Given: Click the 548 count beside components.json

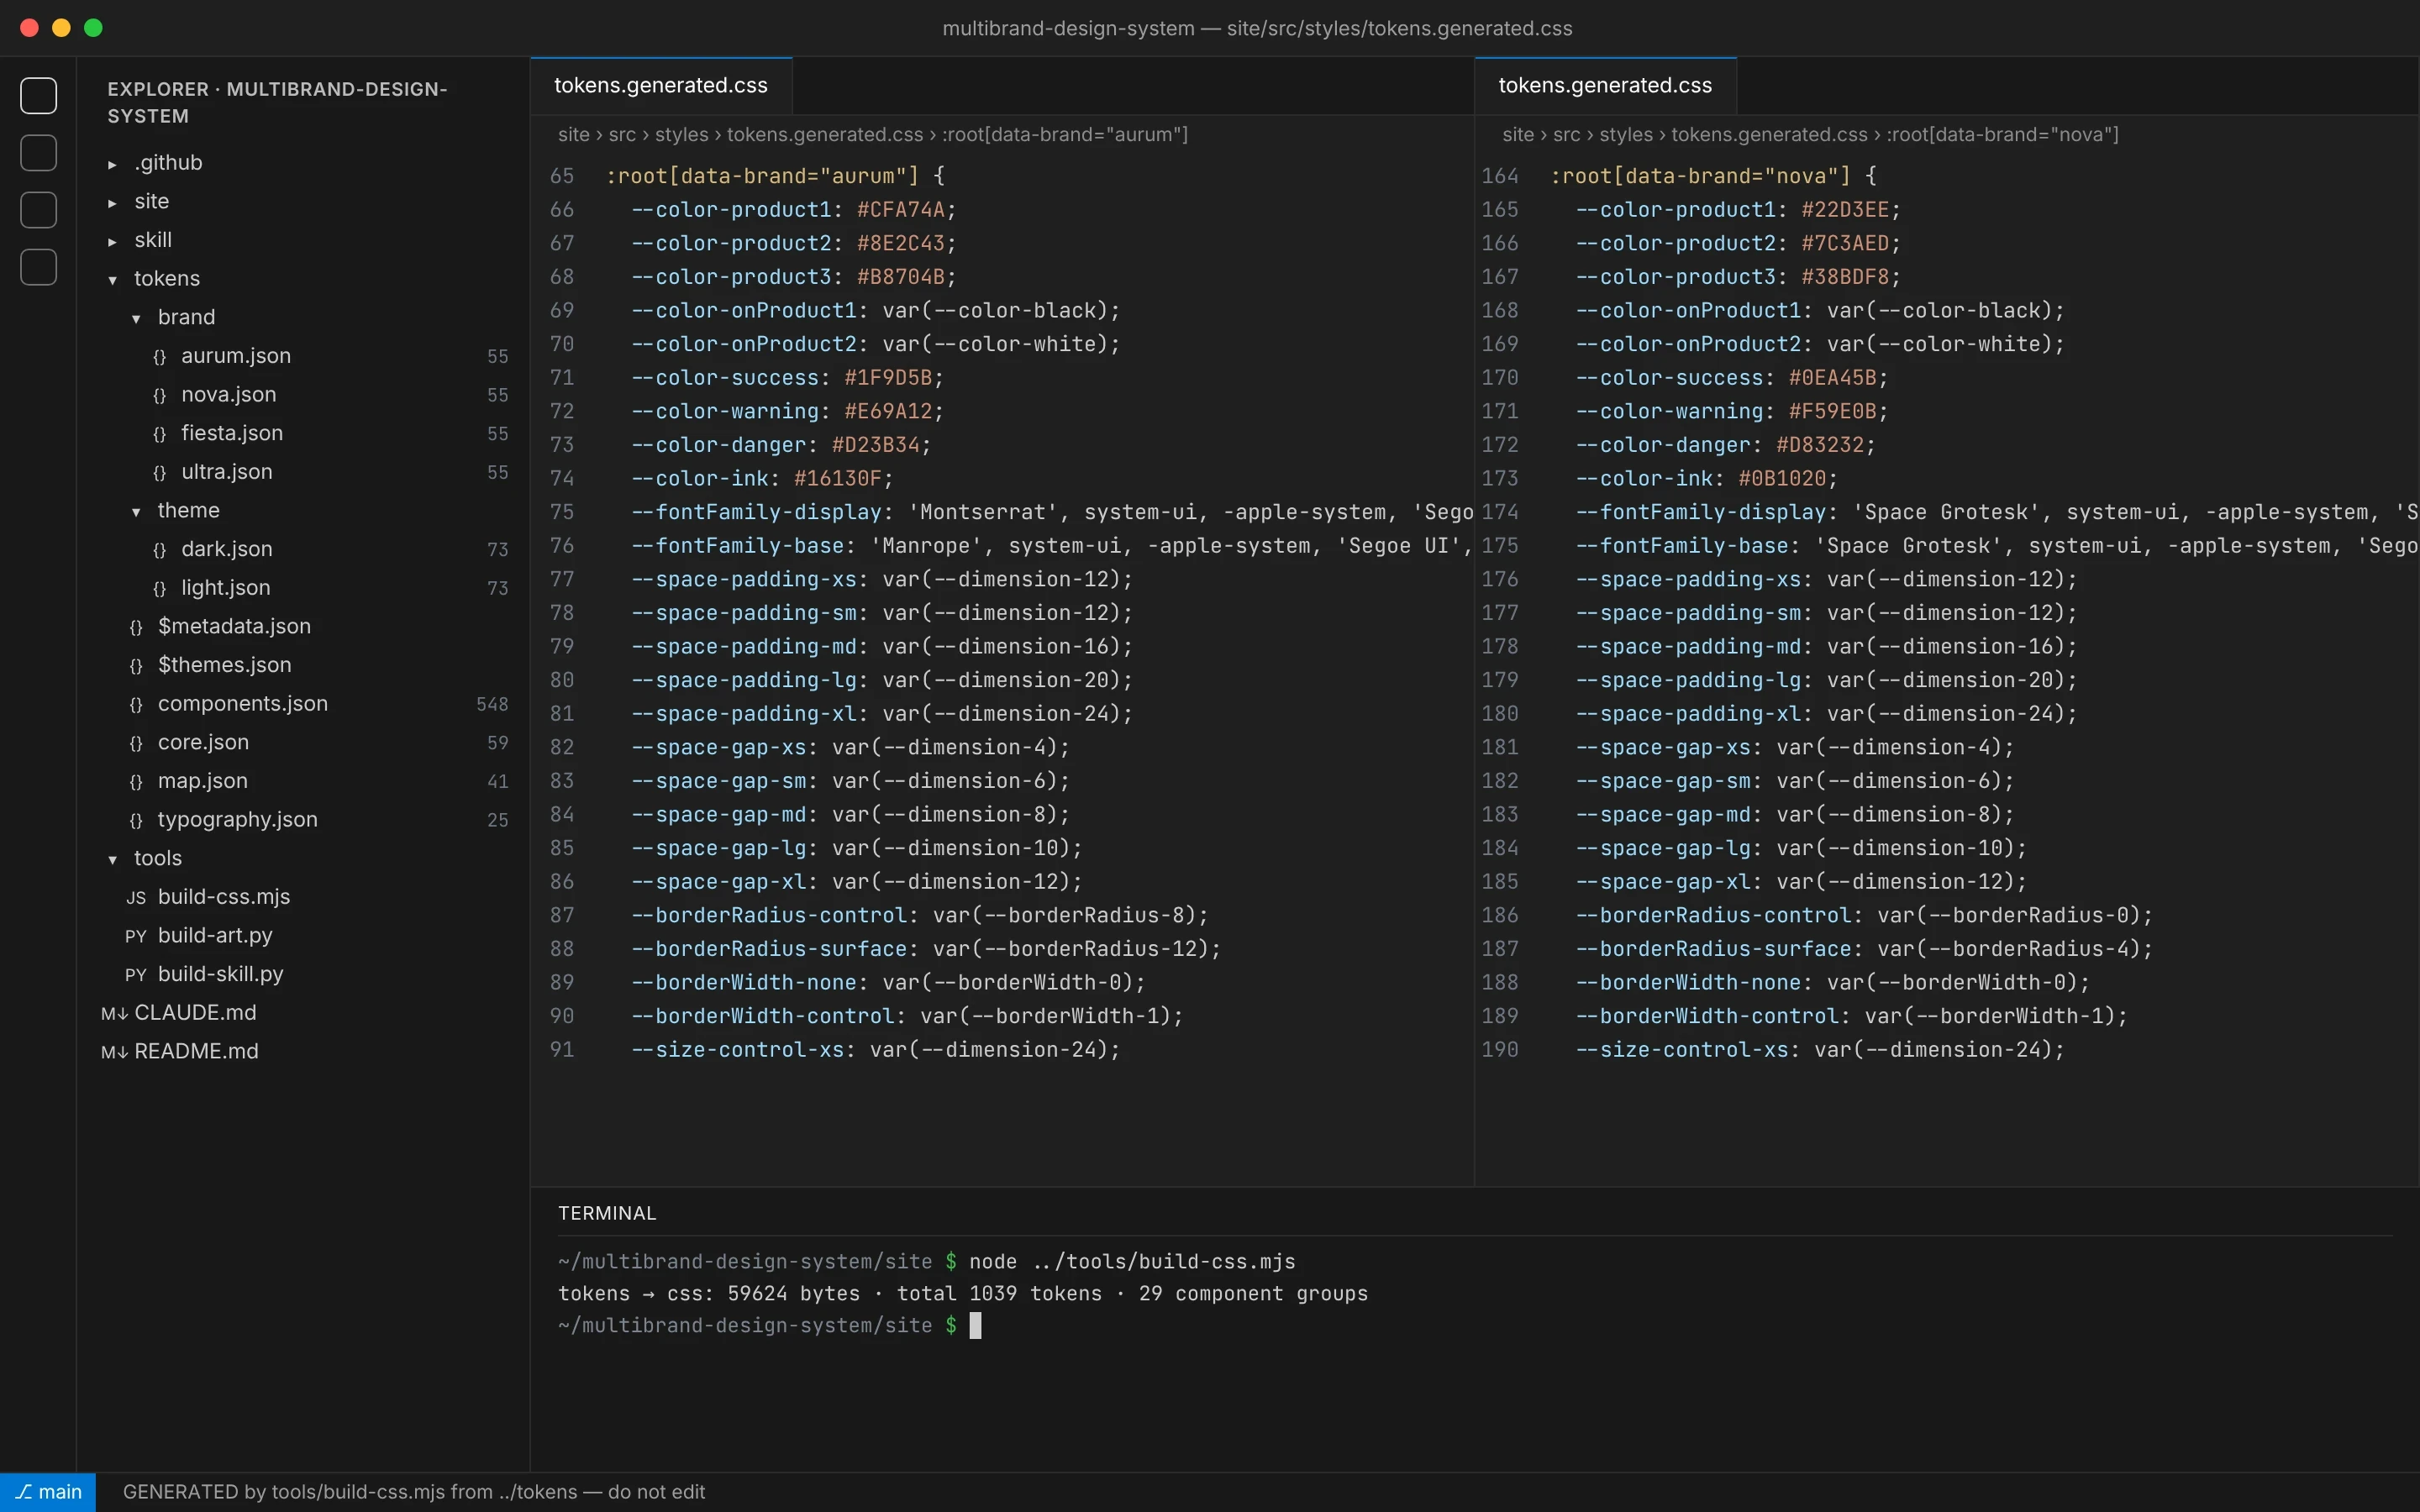Looking at the screenshot, I should [492, 705].
